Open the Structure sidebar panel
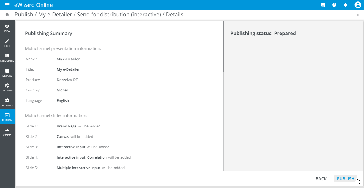The image size is (364, 188). [7, 58]
